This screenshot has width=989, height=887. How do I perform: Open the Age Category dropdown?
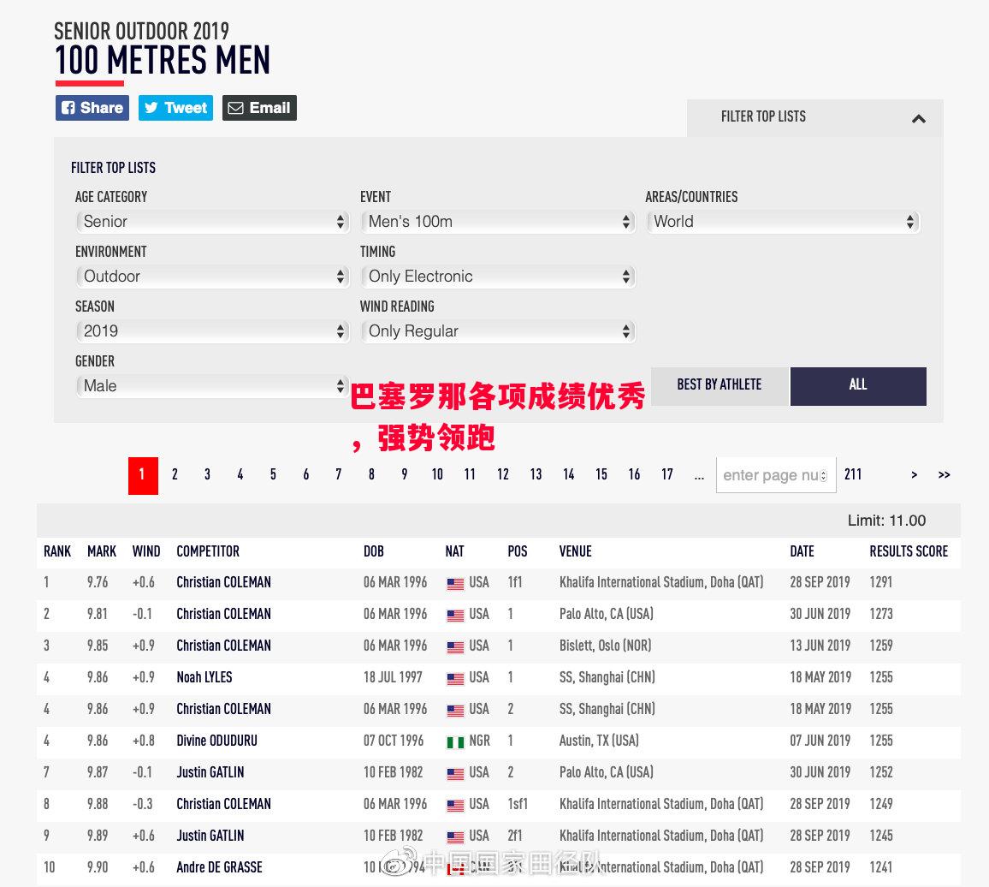[x=212, y=222]
